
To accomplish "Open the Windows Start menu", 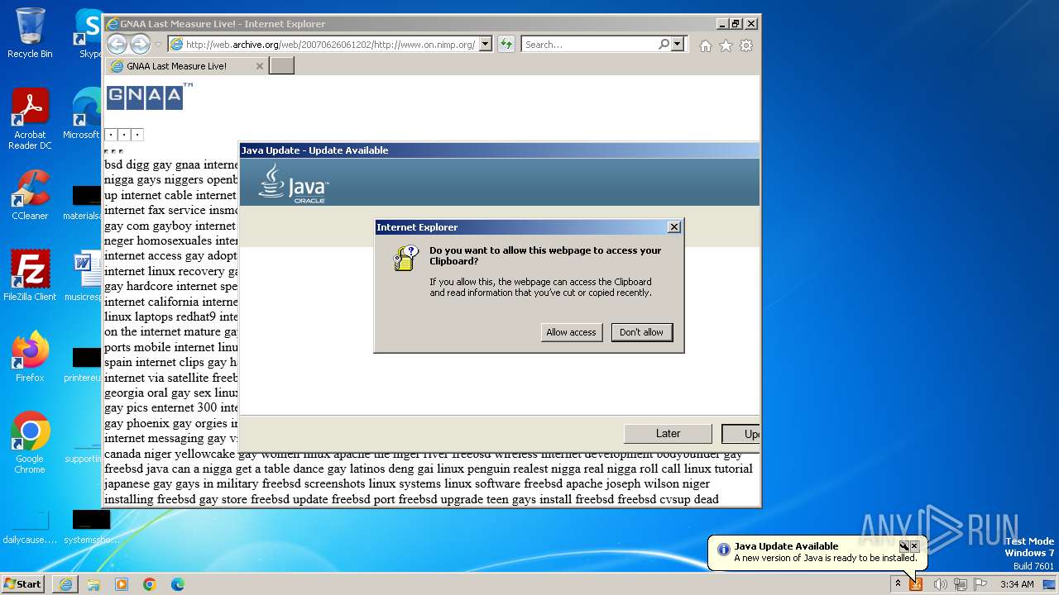I will (23, 583).
